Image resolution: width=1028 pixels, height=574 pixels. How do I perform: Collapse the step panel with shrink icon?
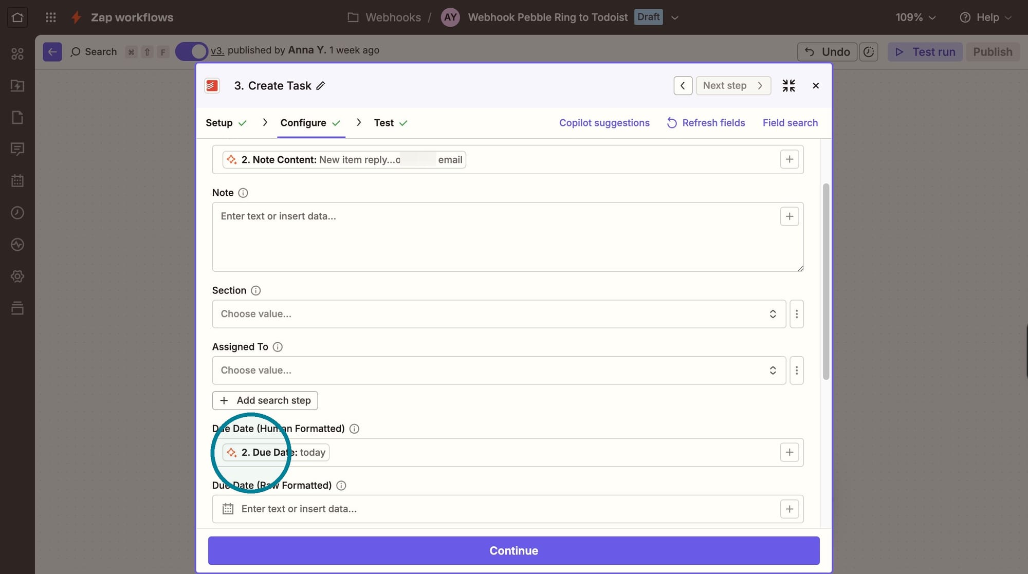pos(788,86)
